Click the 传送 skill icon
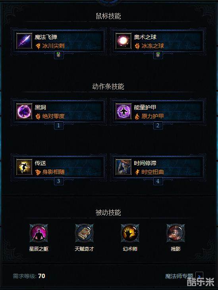 tap(24, 167)
